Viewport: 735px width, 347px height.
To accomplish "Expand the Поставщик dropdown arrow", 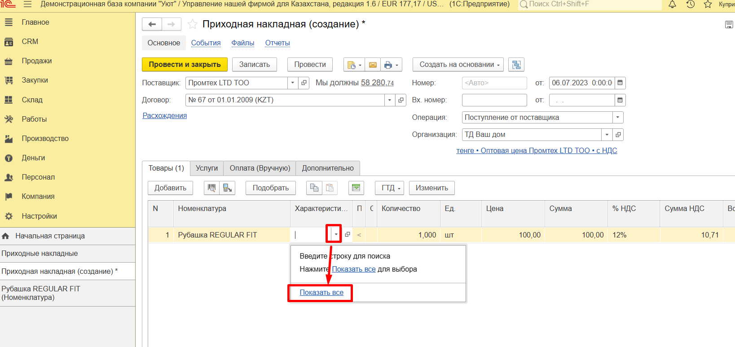I will [293, 83].
